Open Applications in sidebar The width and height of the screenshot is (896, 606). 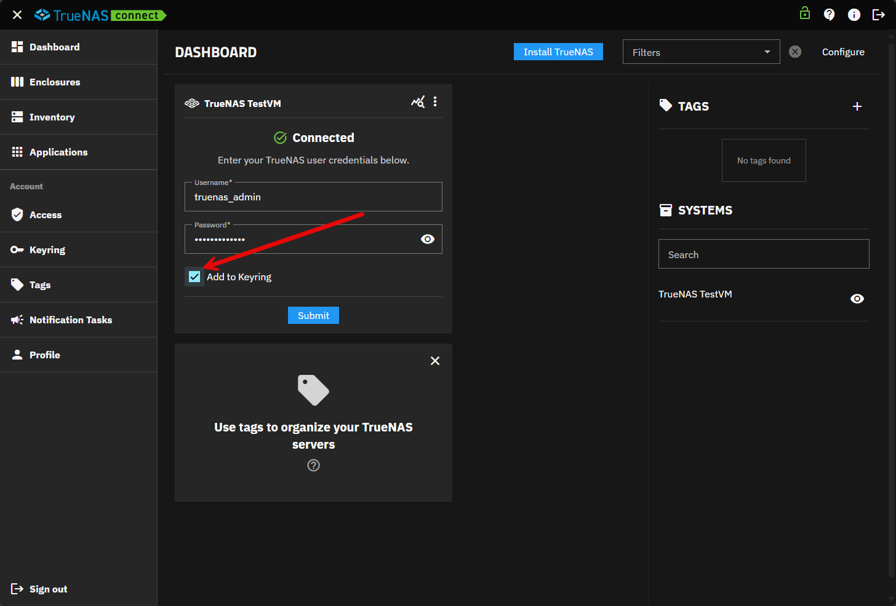coord(79,152)
